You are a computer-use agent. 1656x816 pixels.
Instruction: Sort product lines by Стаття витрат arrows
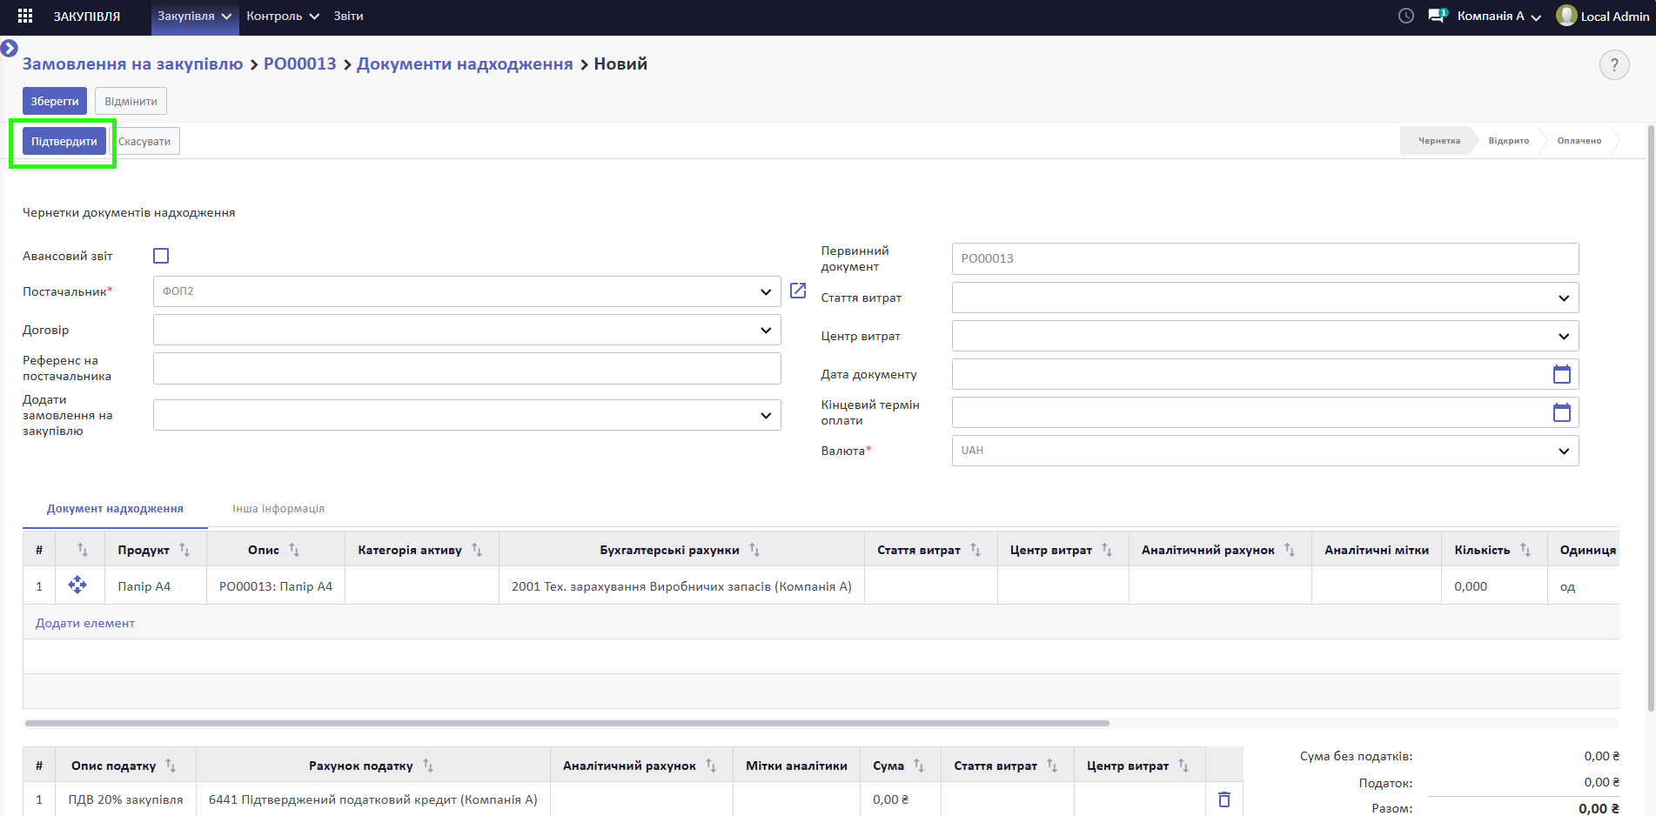pos(975,550)
